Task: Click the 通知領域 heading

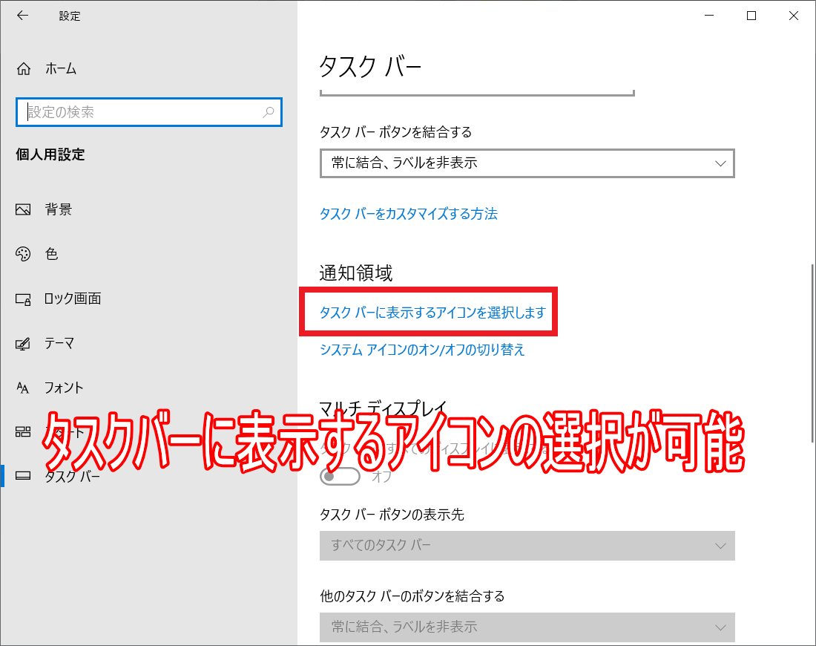Action: (356, 273)
